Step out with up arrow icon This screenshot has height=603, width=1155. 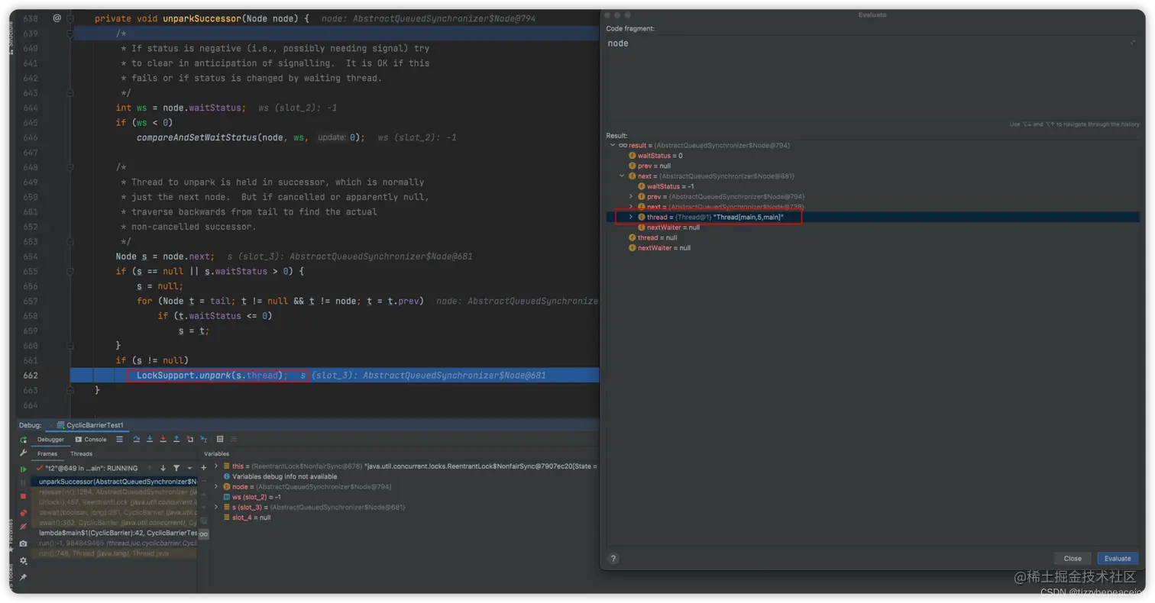(176, 439)
